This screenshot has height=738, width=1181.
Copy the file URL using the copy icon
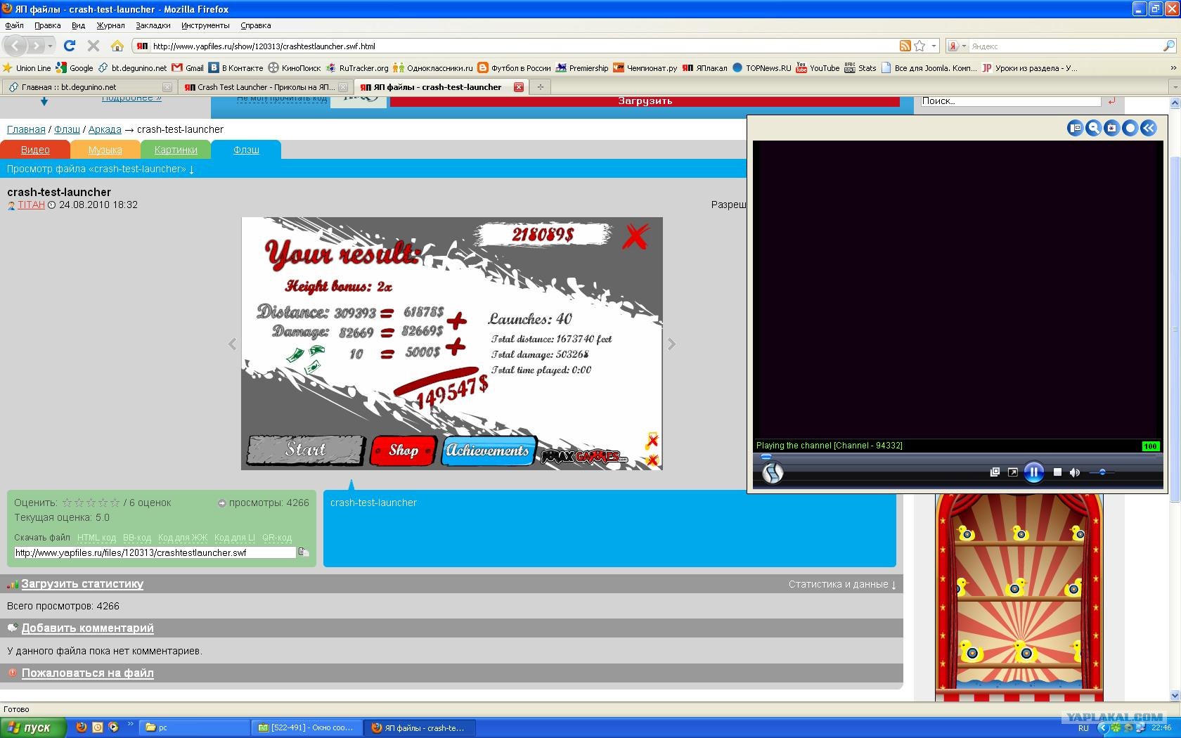tap(304, 552)
